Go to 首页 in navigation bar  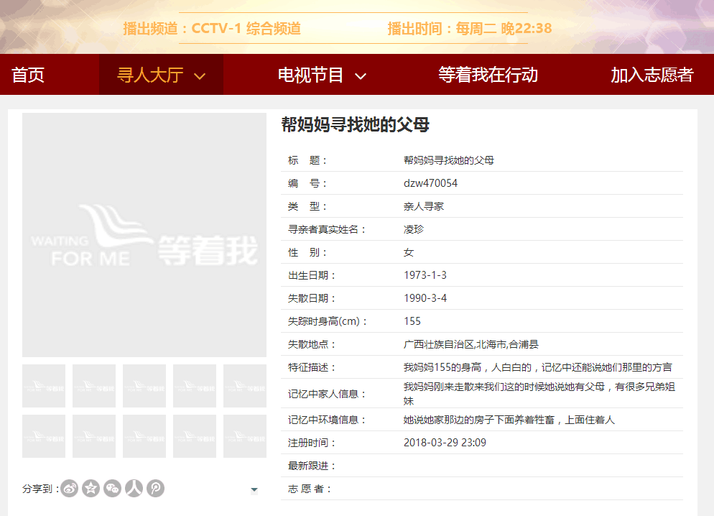(x=28, y=75)
